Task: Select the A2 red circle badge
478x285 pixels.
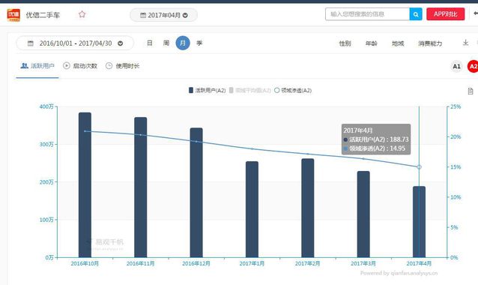Action: [473, 66]
